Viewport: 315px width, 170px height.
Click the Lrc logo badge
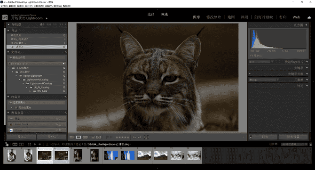pos(5,17)
